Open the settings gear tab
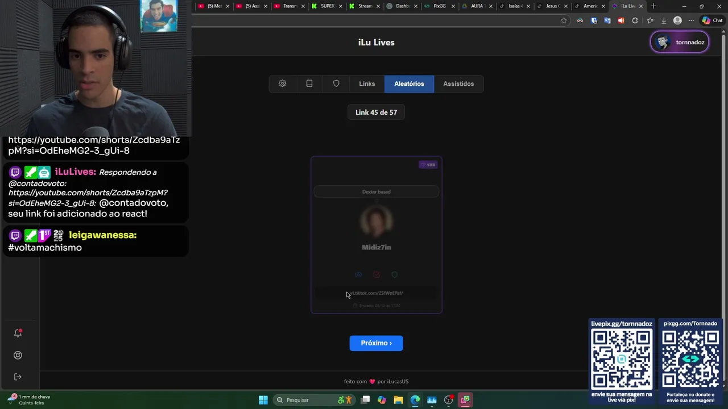The width and height of the screenshot is (728, 409). point(282,84)
